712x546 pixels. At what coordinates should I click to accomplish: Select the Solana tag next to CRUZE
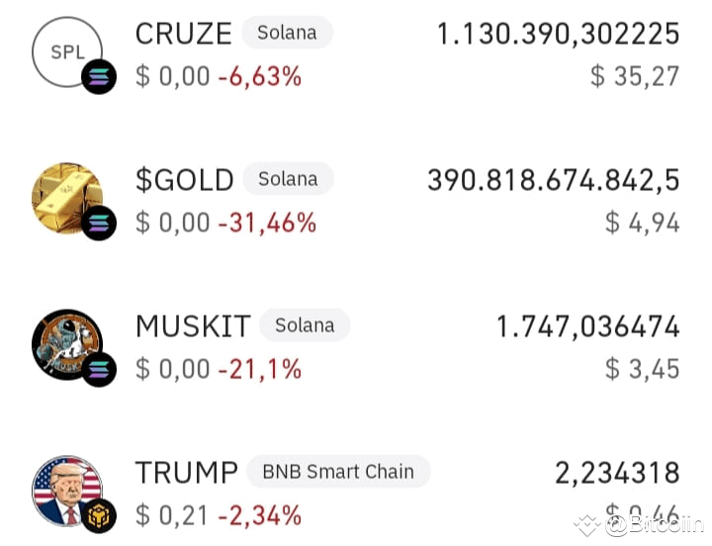pyautogui.click(x=287, y=33)
